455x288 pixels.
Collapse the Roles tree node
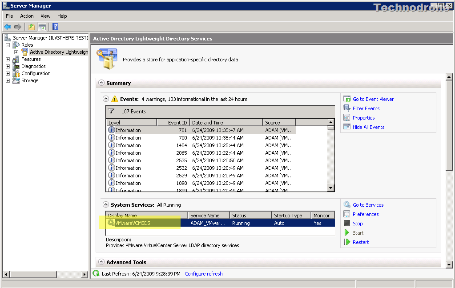pyautogui.click(x=8, y=45)
